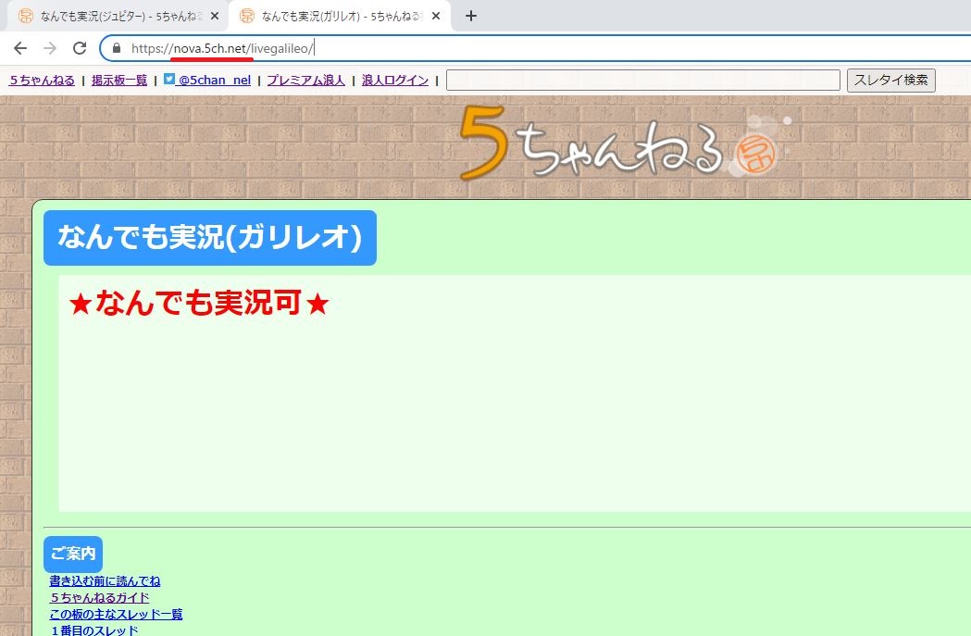Reload the page with the refresh icon
The image size is (971, 636).
pos(81,47)
